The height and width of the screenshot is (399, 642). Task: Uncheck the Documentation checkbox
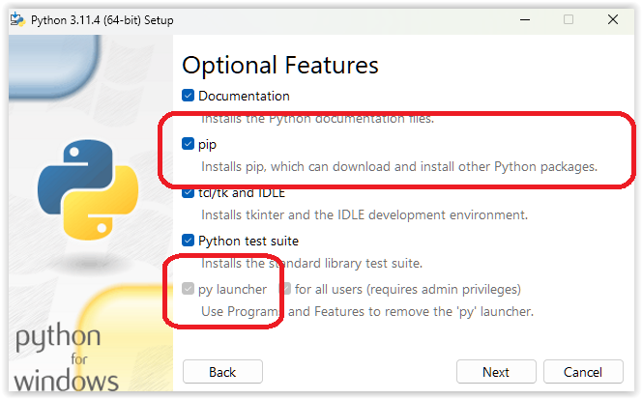click(x=188, y=96)
